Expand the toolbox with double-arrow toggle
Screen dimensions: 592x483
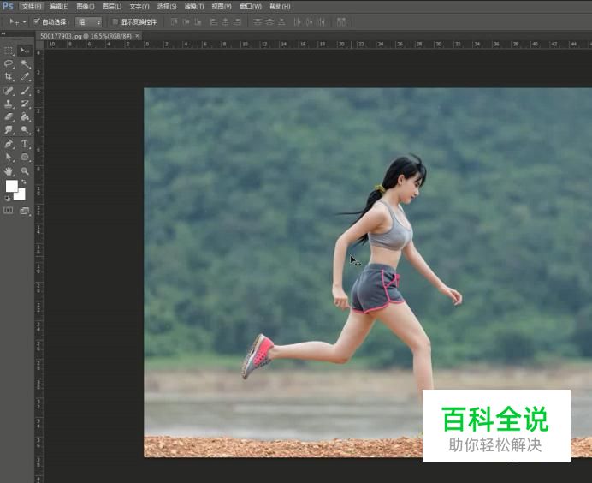pyautogui.click(x=3, y=33)
